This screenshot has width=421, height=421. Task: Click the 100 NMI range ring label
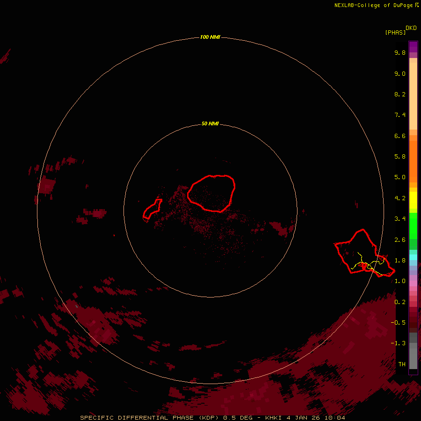pos(210,37)
